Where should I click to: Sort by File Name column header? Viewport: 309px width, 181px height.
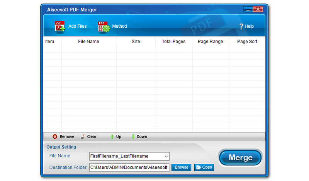(88, 42)
